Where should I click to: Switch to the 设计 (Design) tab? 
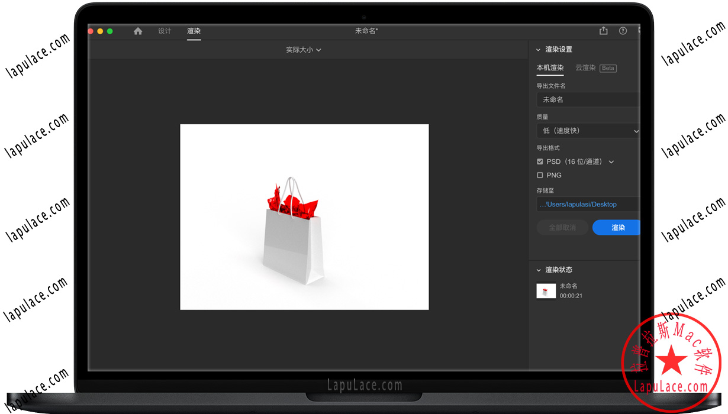click(164, 31)
